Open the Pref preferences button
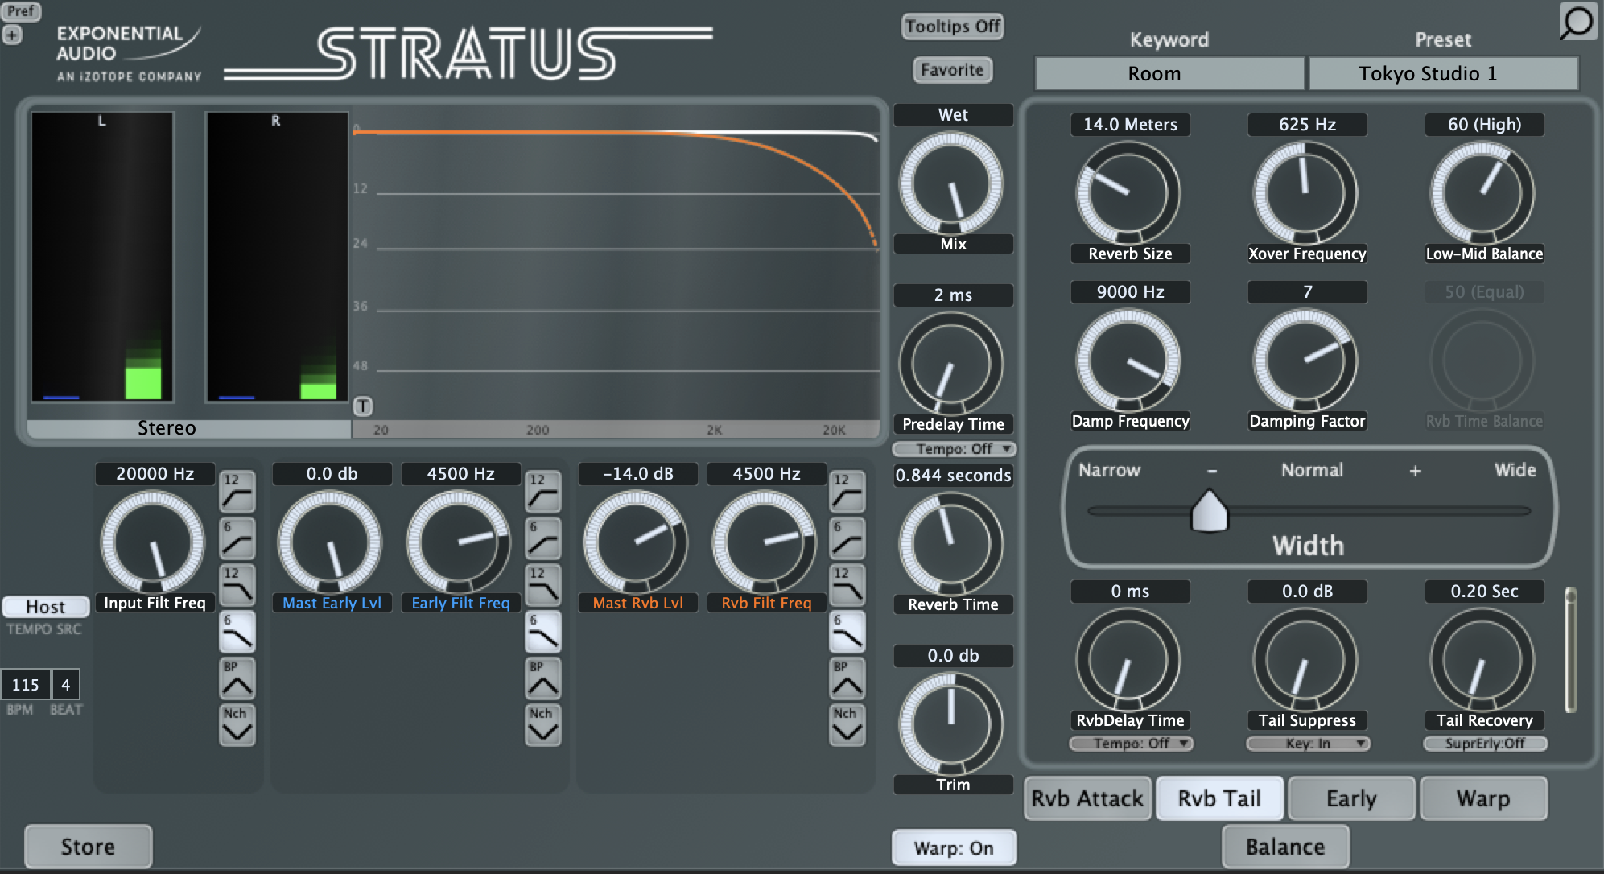1604x874 pixels. (x=20, y=11)
